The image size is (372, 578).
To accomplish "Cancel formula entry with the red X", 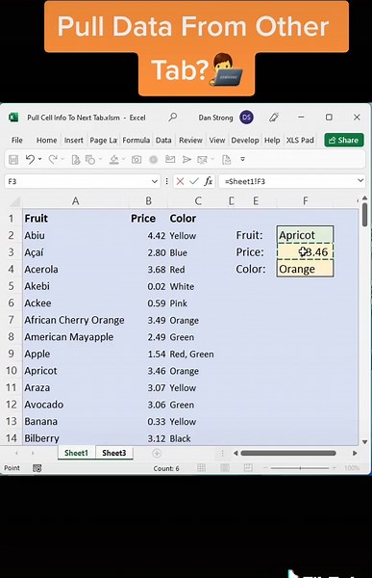I will (180, 181).
